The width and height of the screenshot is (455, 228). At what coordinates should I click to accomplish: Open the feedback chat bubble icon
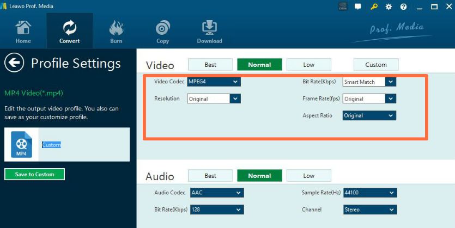(x=358, y=7)
